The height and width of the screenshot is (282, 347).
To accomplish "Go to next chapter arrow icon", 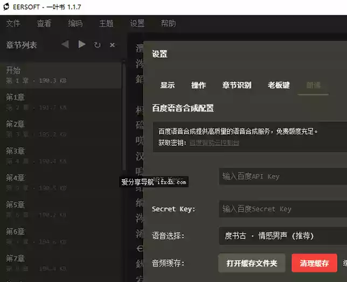I will point(82,45).
